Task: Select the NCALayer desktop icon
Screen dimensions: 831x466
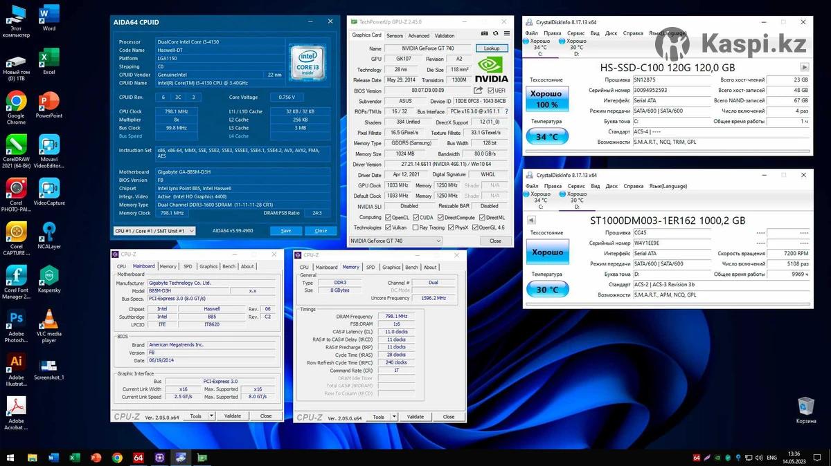Action: coord(49,235)
